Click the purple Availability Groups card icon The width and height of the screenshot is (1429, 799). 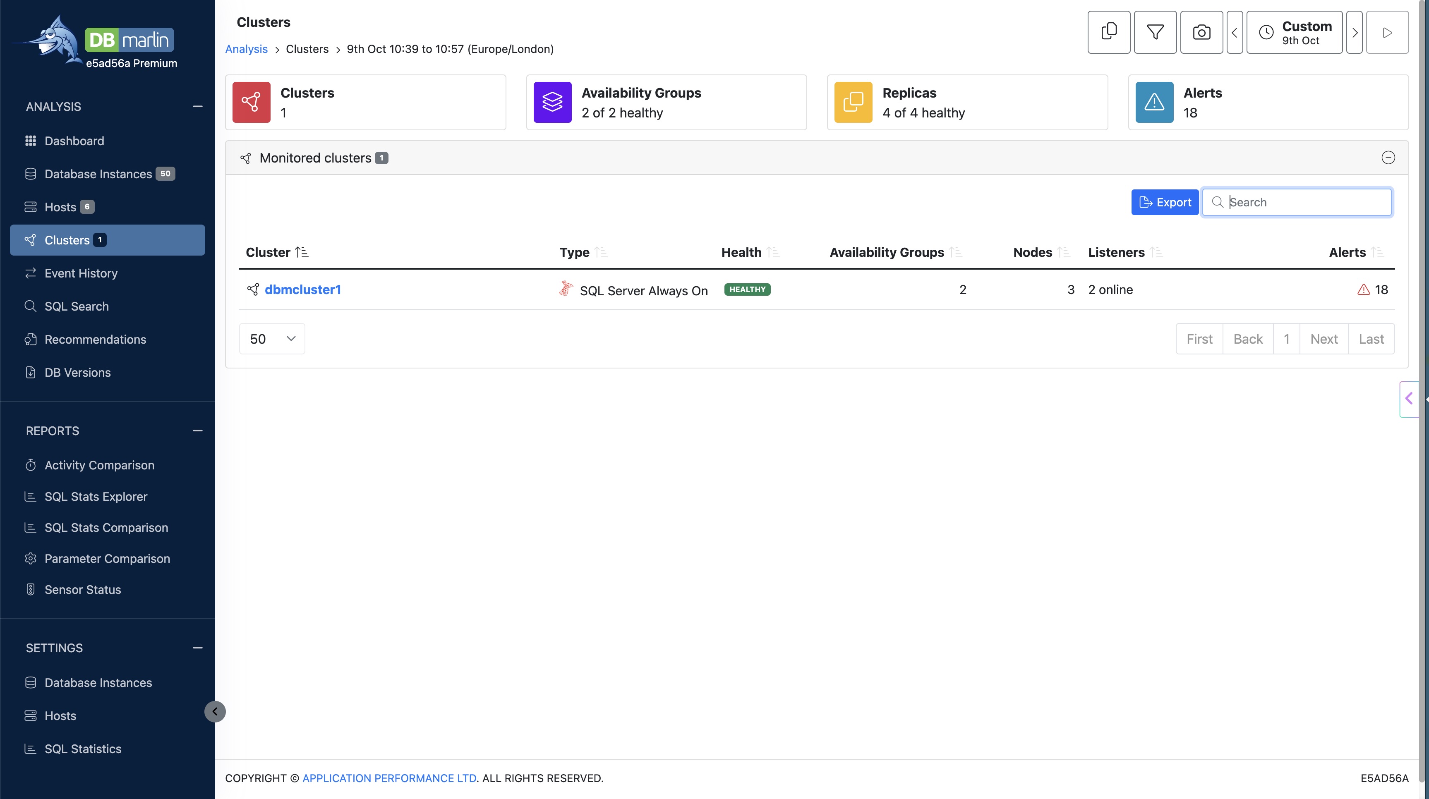point(552,102)
